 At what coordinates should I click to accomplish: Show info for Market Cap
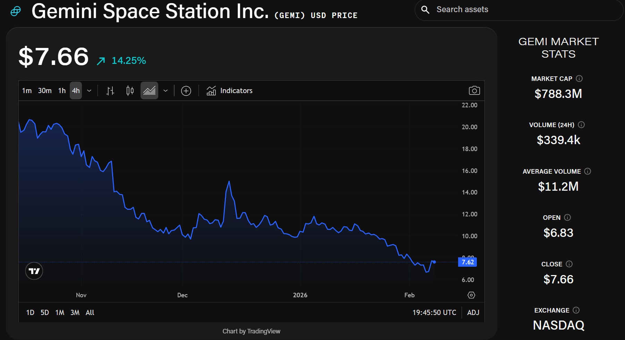tap(579, 78)
